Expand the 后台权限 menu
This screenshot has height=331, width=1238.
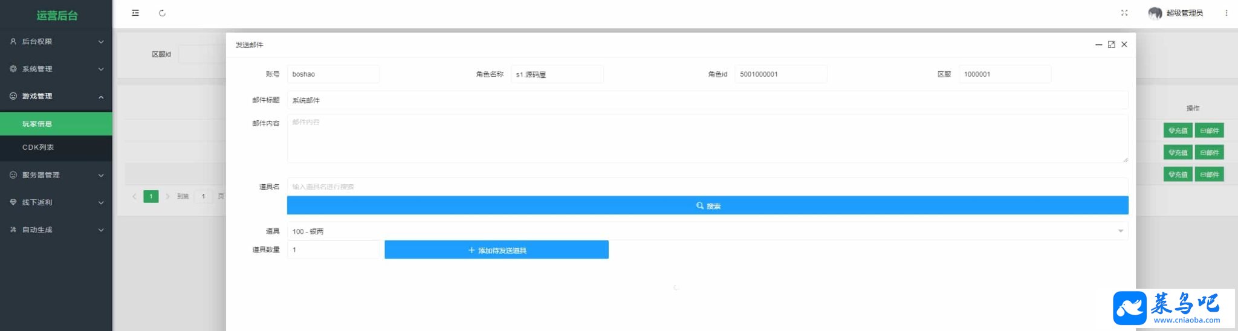(x=56, y=42)
